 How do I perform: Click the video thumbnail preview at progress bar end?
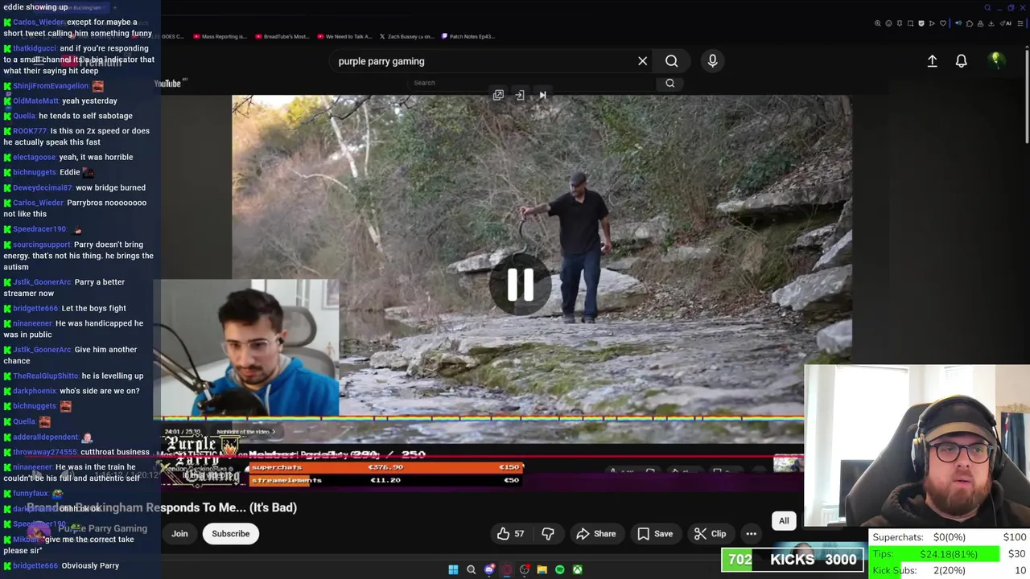tap(788, 463)
